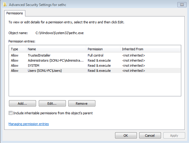The image size is (189, 143).
Task: Sort entries by Name column header
Action: tap(56, 49)
